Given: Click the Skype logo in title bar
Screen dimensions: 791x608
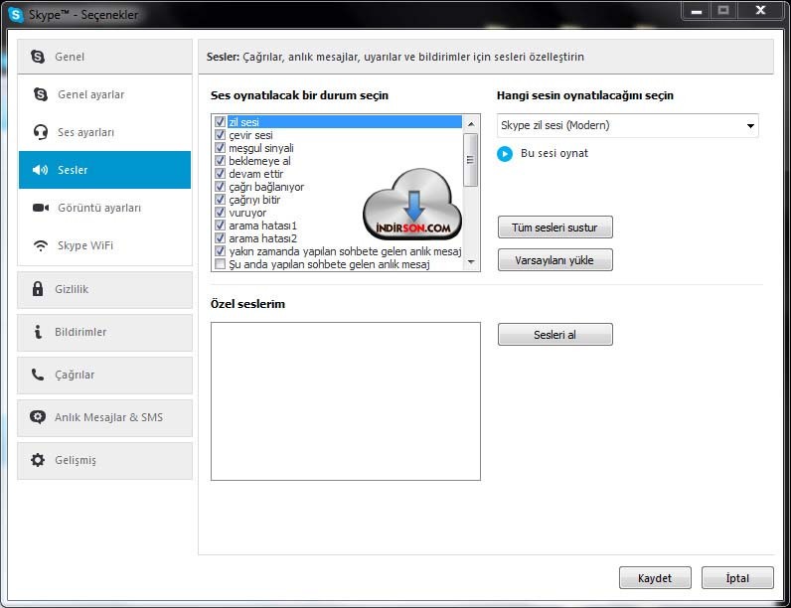Looking at the screenshot, I should pos(16,15).
